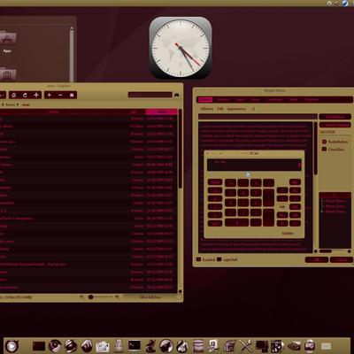
Task: Click the PushButton in Oxygen Demo
Action: click(335, 117)
